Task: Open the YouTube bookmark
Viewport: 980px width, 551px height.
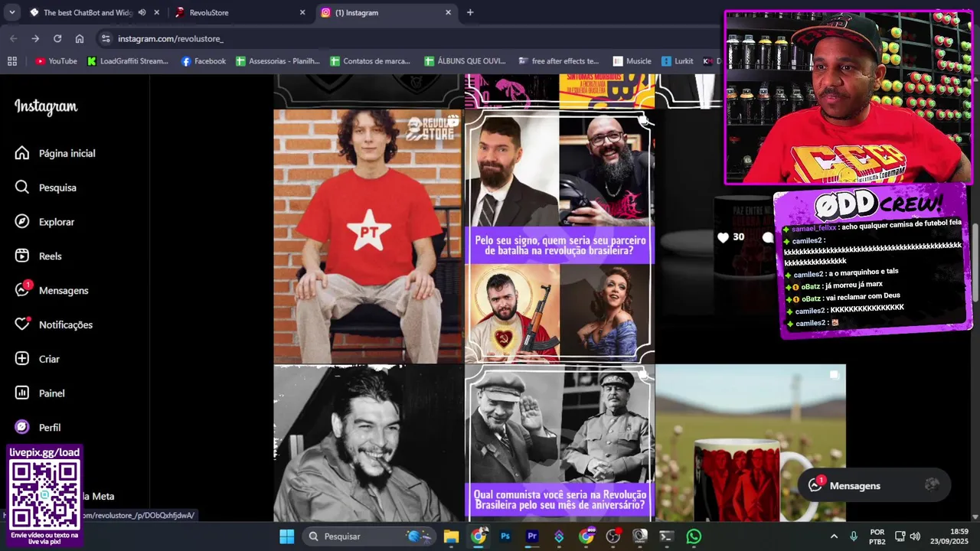Action: pyautogui.click(x=56, y=61)
